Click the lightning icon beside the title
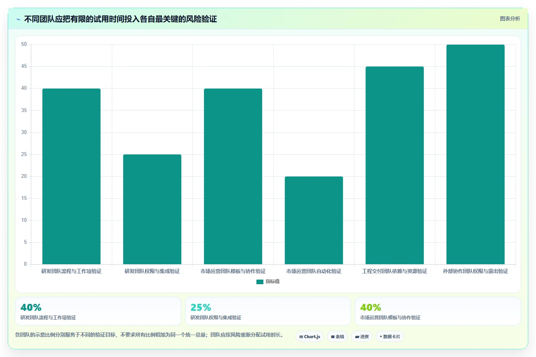 point(18,19)
